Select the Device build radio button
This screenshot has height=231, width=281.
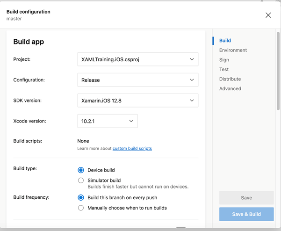(81, 170)
